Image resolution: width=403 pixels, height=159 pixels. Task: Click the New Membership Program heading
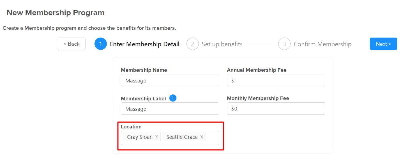56,13
